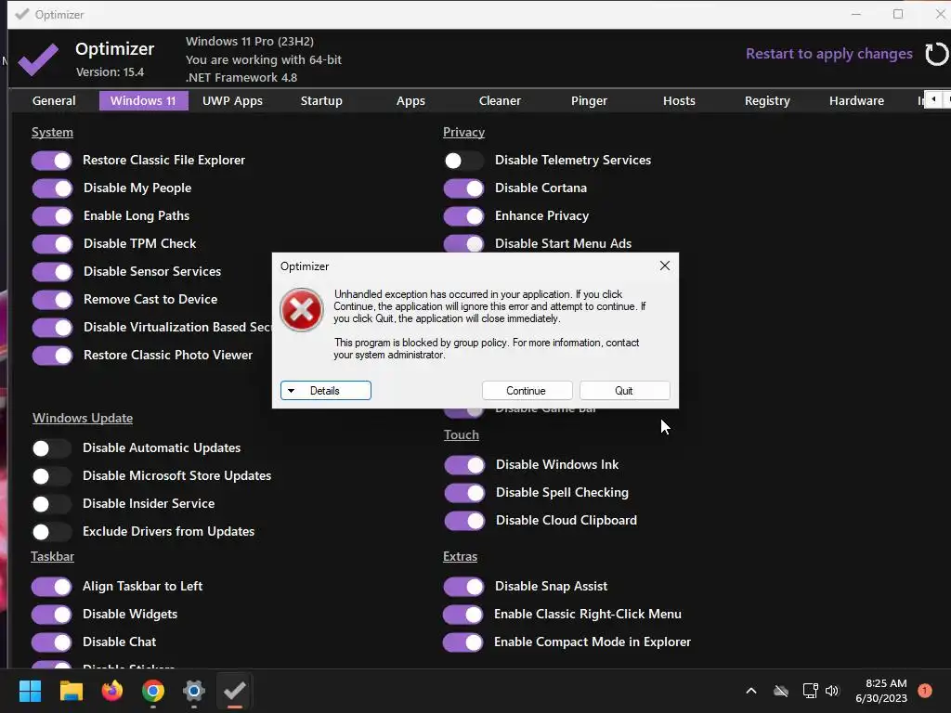Open the Cleaner tab

[500, 100]
